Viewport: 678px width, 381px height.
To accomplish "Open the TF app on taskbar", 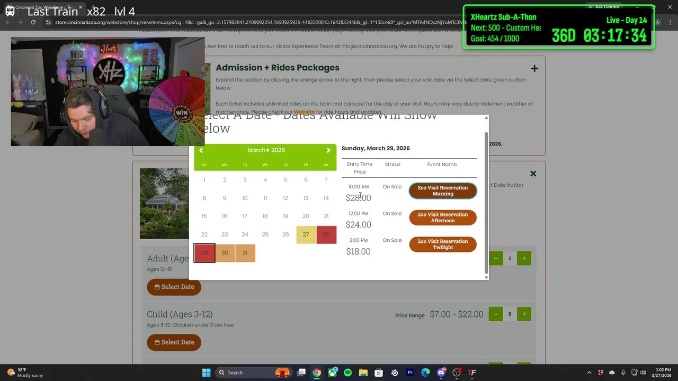I will coord(472,373).
